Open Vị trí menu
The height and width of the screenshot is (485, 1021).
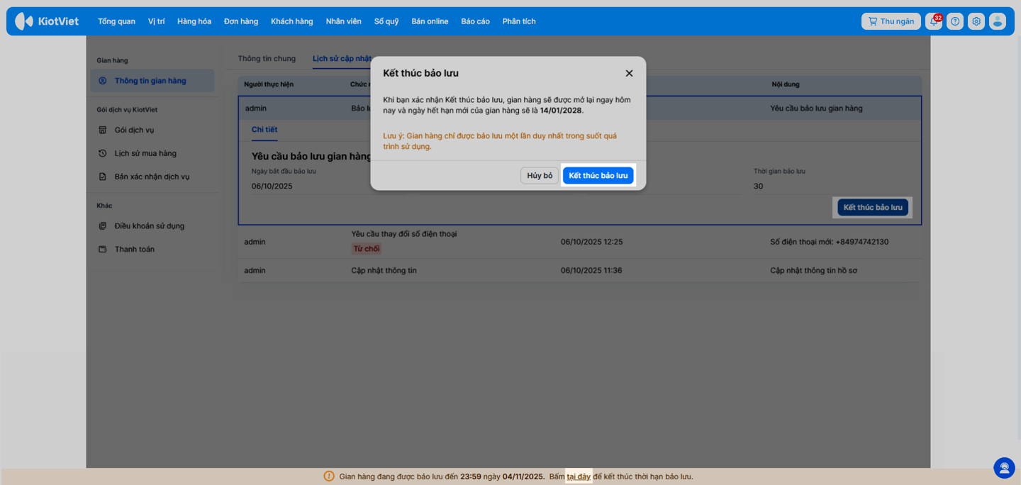[x=156, y=21]
